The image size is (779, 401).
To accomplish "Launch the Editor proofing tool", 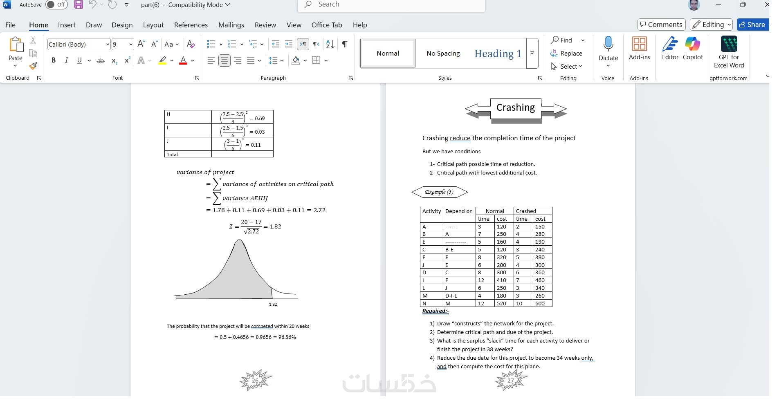I will coord(670,49).
